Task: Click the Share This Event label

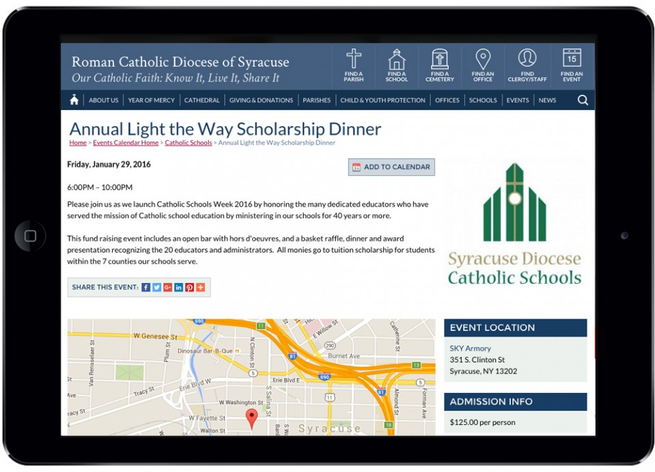Action: point(105,287)
